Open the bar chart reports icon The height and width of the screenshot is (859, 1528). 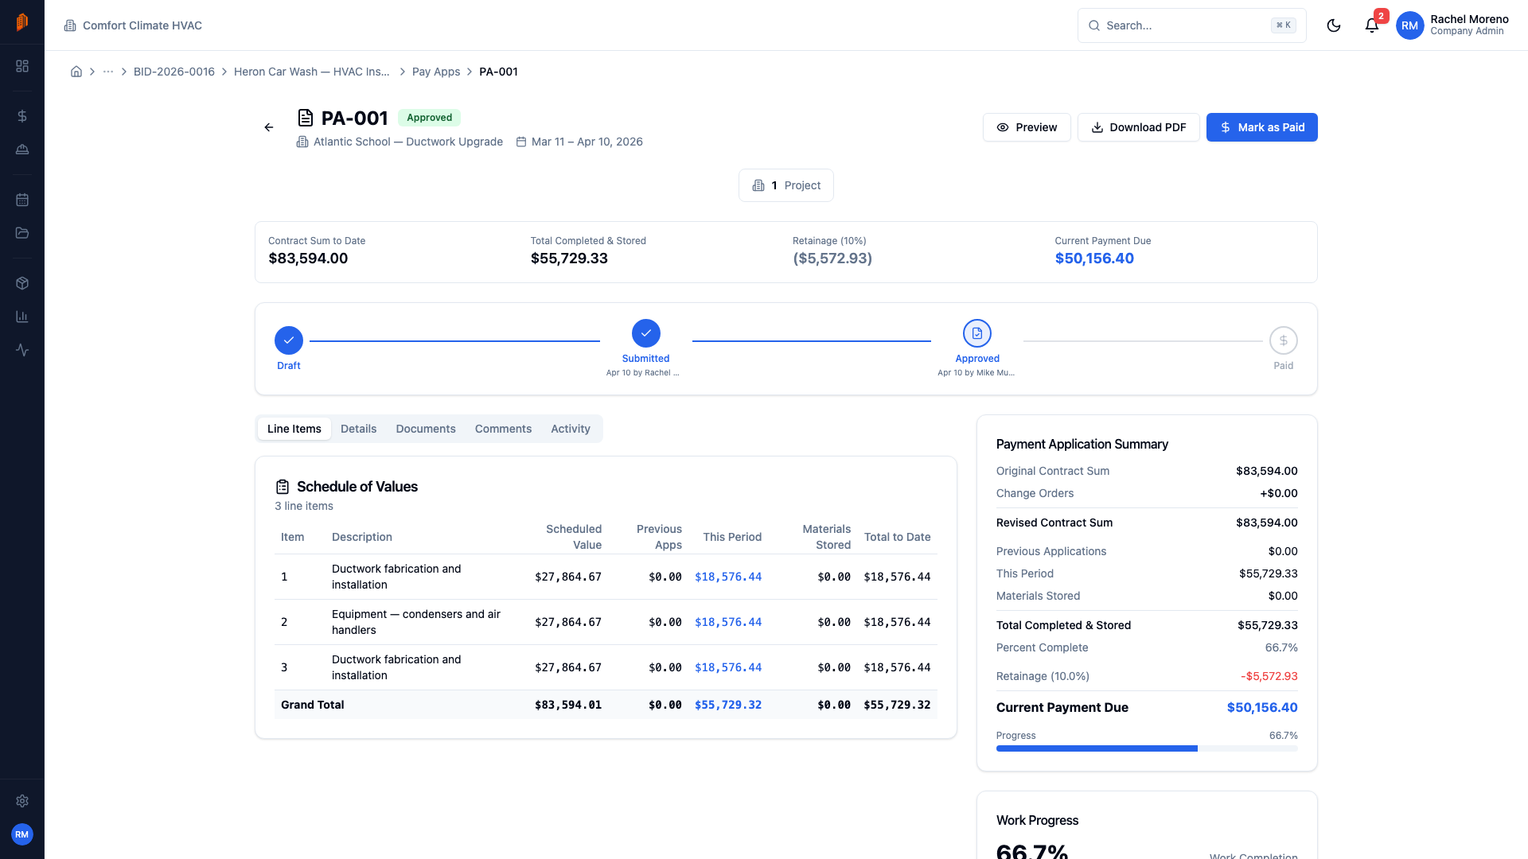(x=22, y=316)
